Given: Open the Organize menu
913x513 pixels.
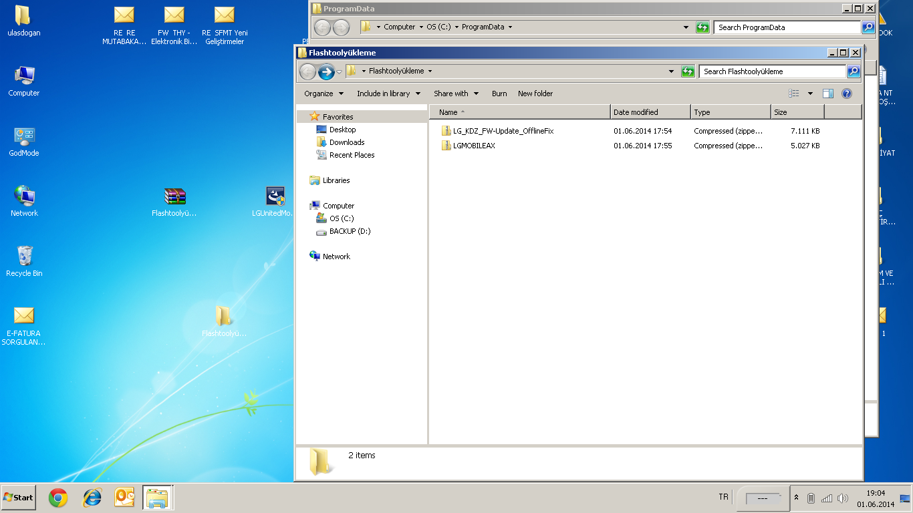Looking at the screenshot, I should coord(323,94).
